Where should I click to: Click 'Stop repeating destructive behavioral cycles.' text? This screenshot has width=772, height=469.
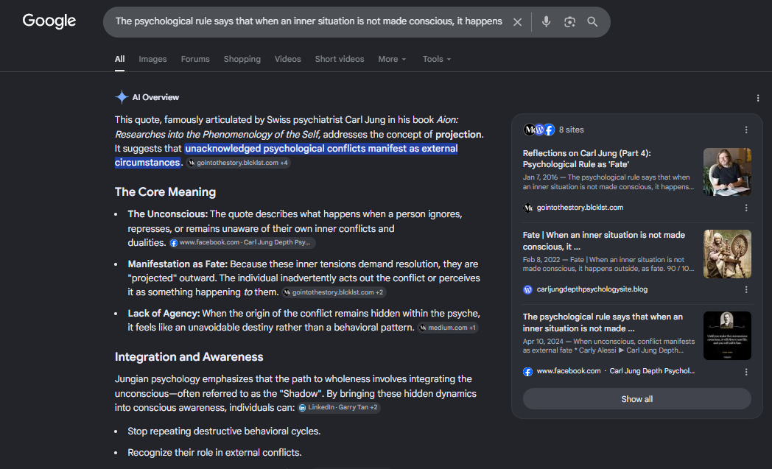click(x=224, y=431)
